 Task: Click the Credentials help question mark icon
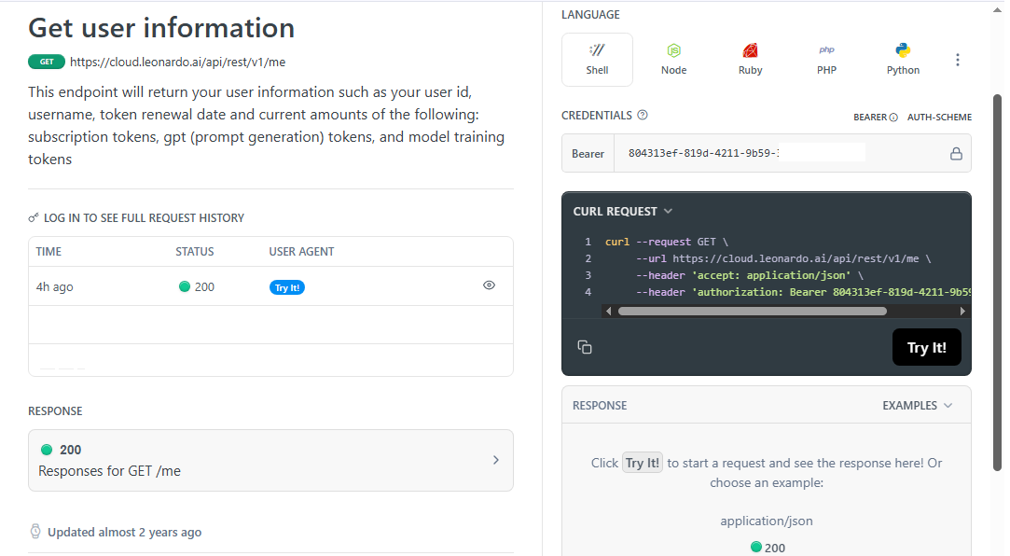tap(643, 116)
